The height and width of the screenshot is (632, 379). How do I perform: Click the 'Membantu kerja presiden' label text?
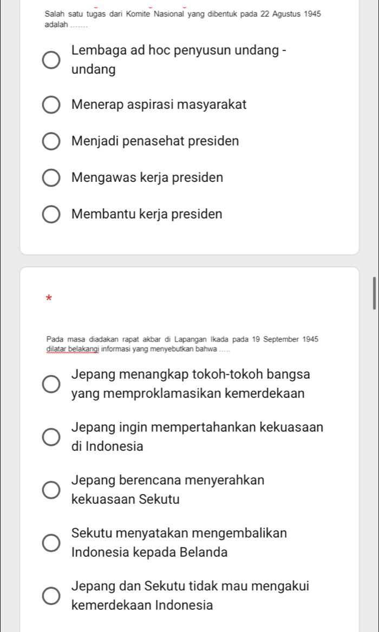(x=146, y=214)
